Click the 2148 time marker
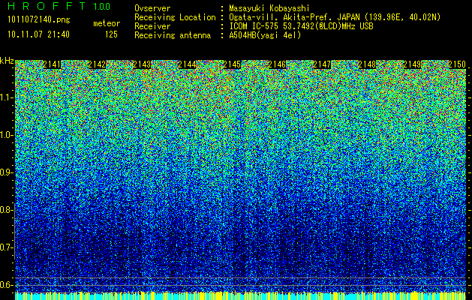Viewport: 472px width, 300px height. point(367,64)
